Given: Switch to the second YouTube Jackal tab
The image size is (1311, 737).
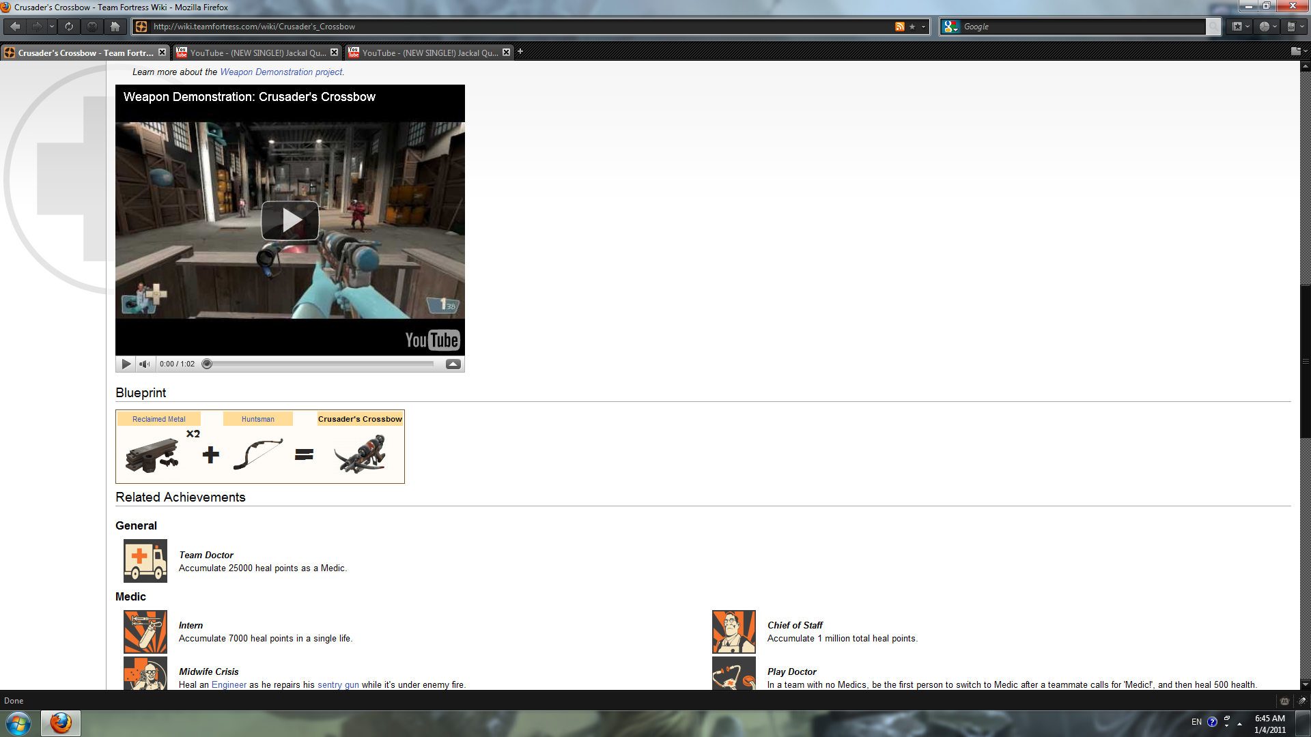Looking at the screenshot, I should point(429,53).
